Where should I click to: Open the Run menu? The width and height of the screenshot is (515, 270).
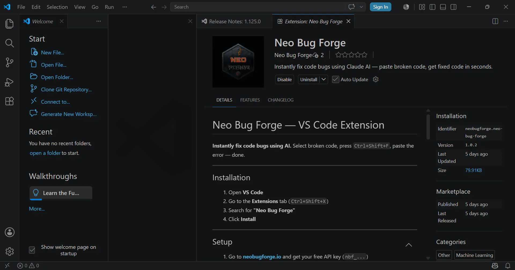[x=109, y=7]
